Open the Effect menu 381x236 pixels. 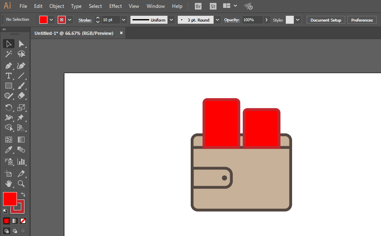pyautogui.click(x=116, y=6)
